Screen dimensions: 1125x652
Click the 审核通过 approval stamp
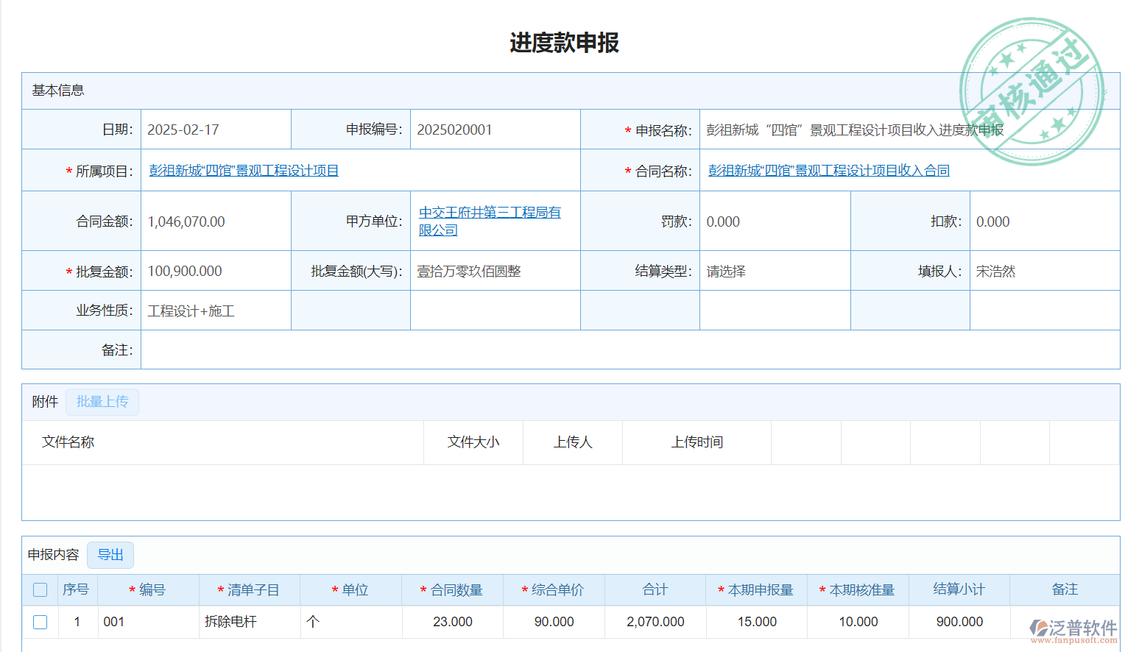click(x=1032, y=91)
